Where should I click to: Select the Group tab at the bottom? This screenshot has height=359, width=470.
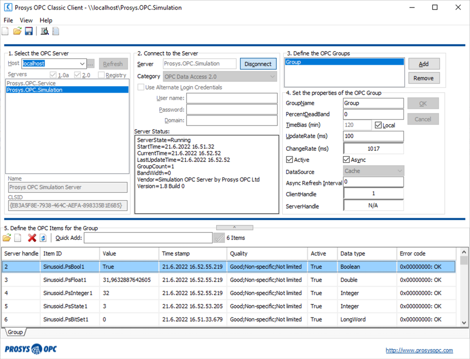tap(15, 332)
